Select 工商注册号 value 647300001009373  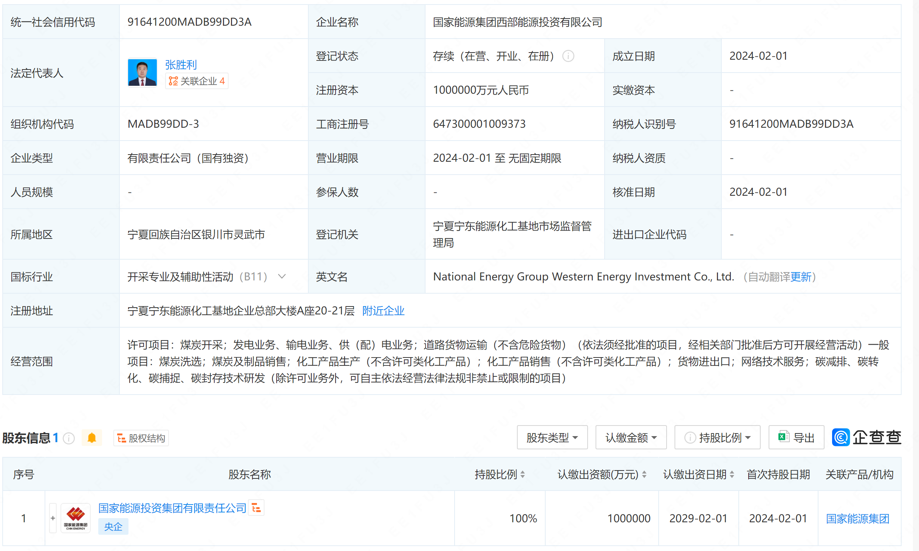tap(479, 124)
